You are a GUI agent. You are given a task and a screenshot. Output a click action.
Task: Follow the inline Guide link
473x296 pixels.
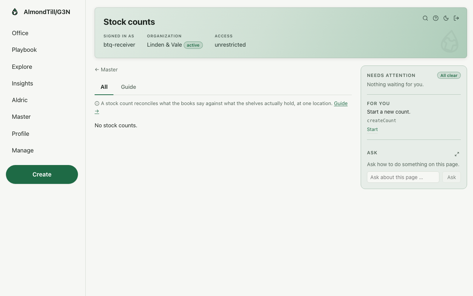[341, 103]
